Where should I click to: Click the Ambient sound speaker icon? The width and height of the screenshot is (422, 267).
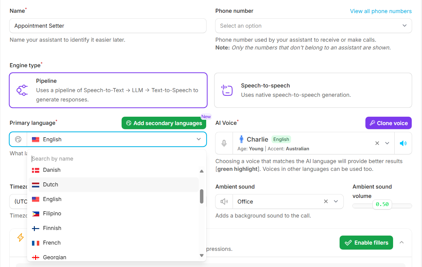click(x=224, y=202)
